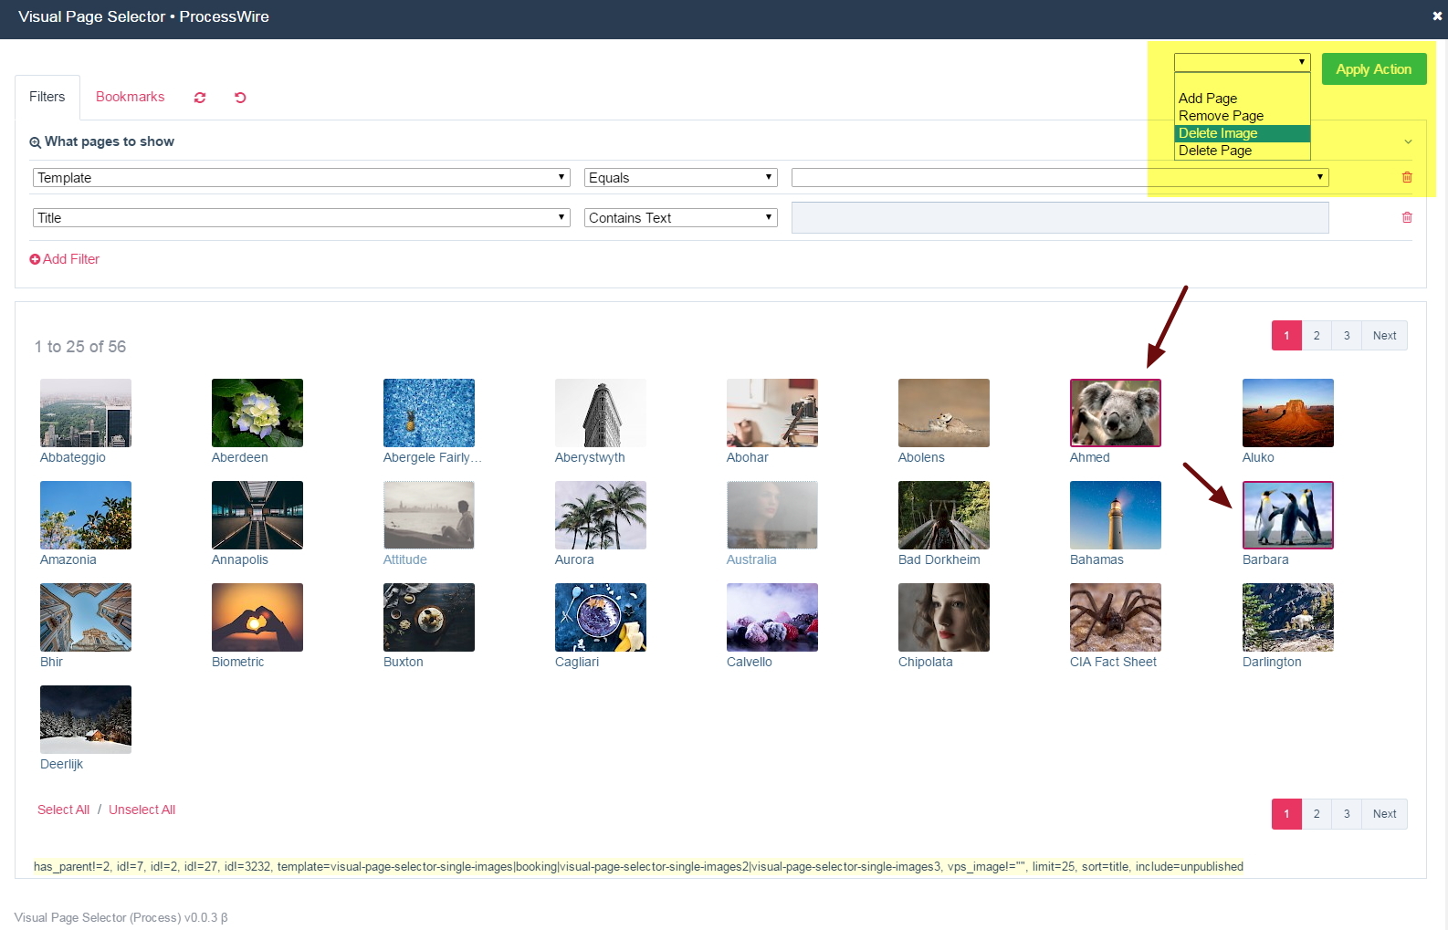Click the refresh icon beside Bookmarks
Screen dimensions: 1448x930
click(x=200, y=98)
